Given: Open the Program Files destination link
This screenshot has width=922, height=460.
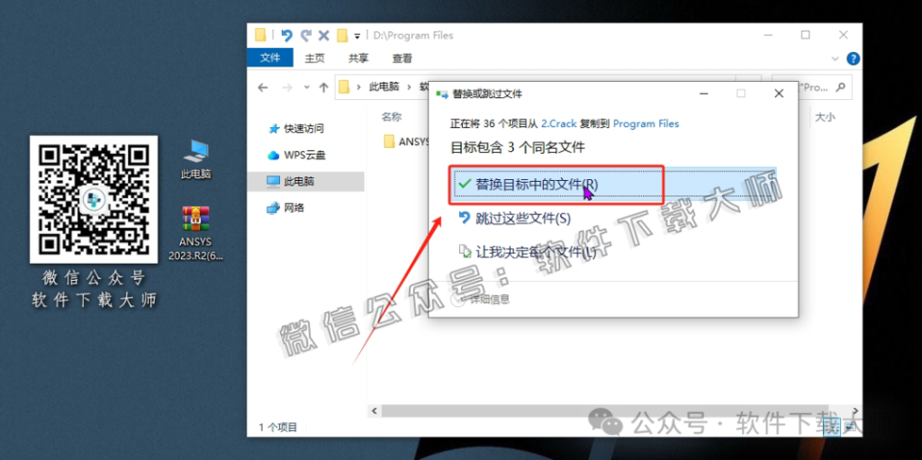Looking at the screenshot, I should (646, 123).
